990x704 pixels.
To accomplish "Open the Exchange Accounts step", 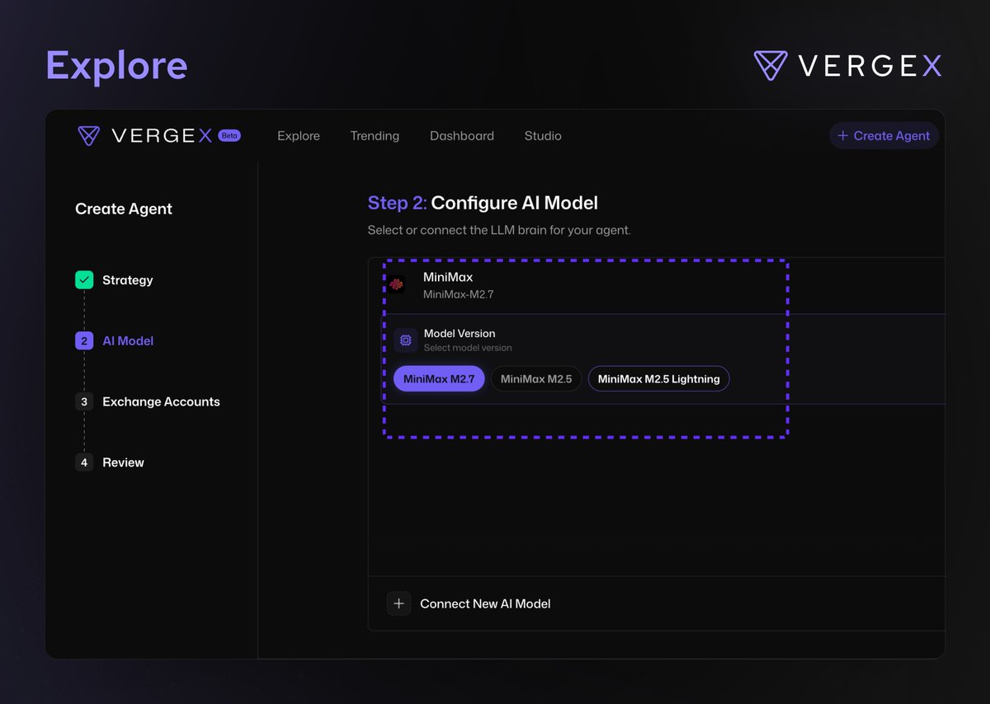I will (x=161, y=402).
